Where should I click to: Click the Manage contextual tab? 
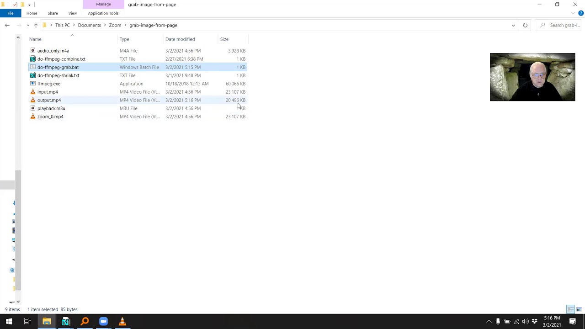click(x=103, y=4)
